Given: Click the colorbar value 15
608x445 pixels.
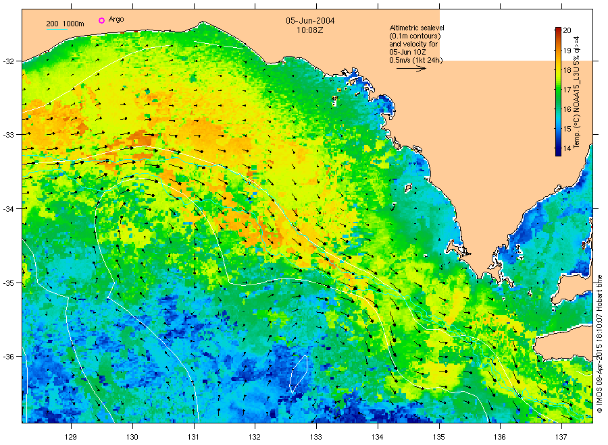Looking at the screenshot, I should (567, 129).
